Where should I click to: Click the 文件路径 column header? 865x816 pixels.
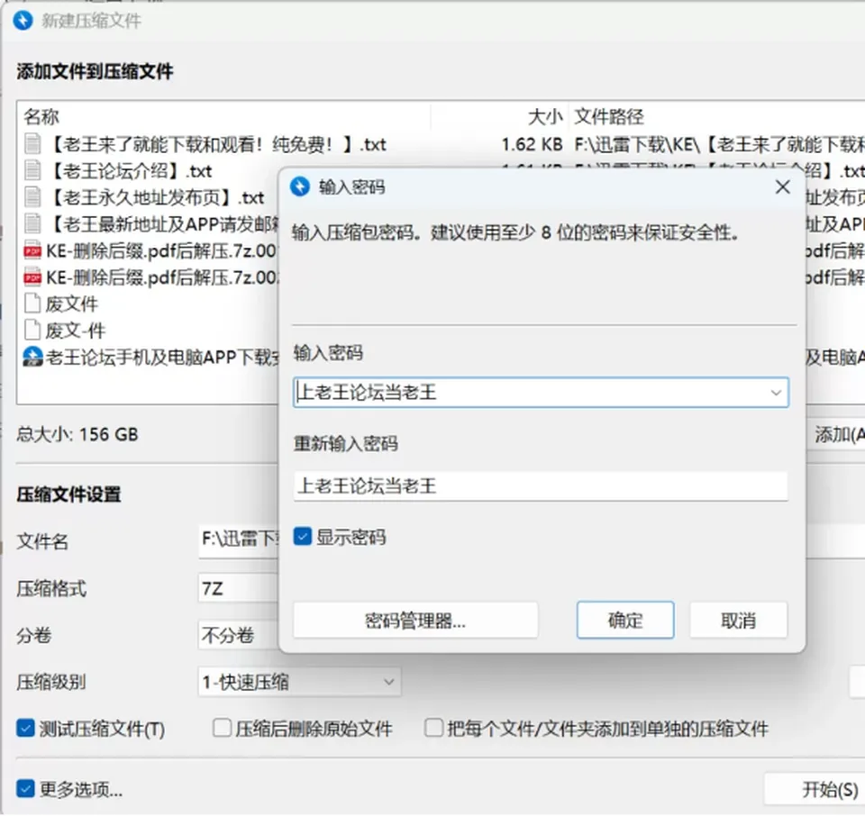click(608, 117)
